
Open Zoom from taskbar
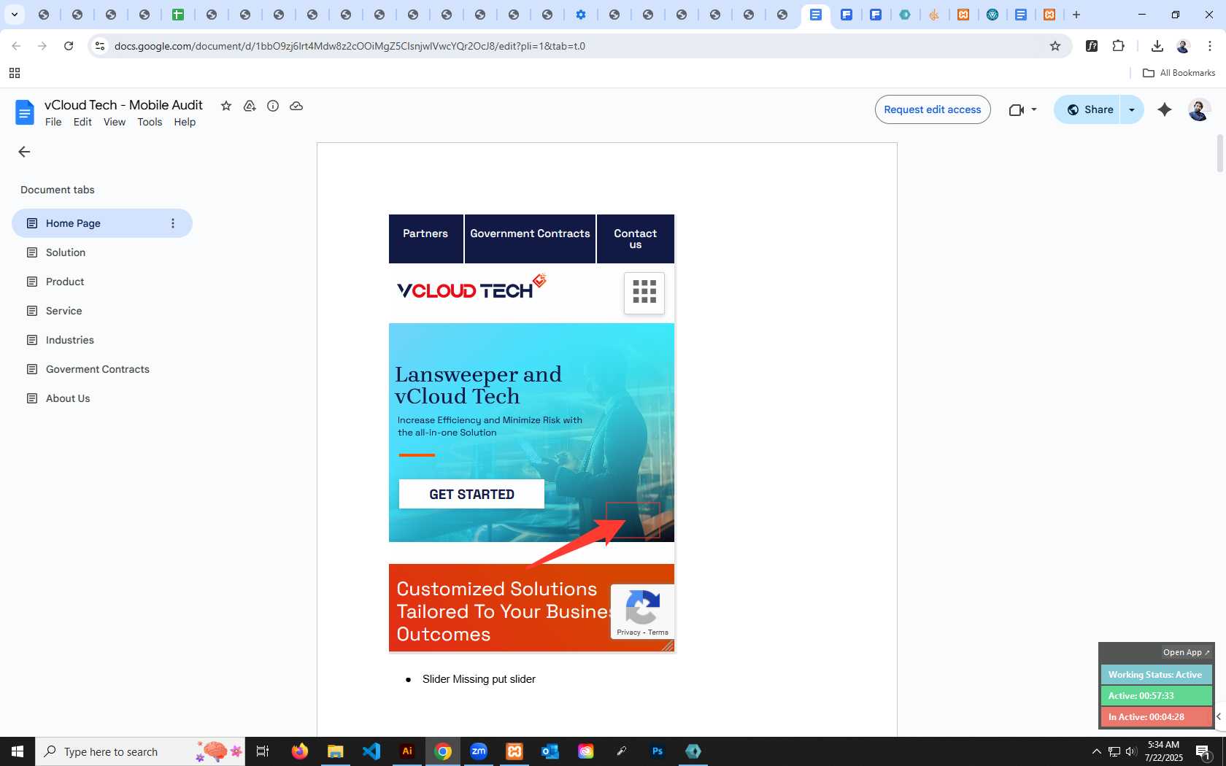(x=479, y=751)
